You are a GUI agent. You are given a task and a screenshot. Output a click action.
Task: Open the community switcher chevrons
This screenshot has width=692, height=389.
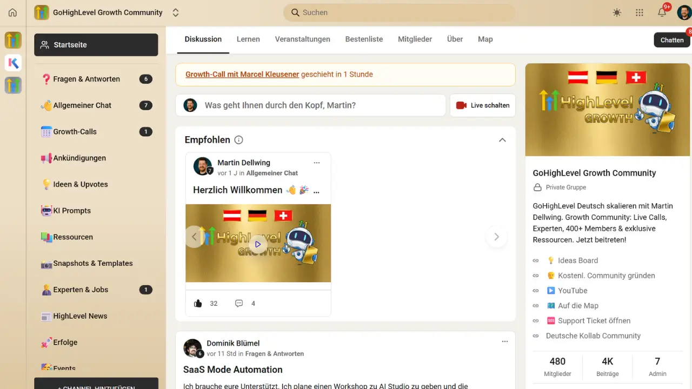pos(175,12)
